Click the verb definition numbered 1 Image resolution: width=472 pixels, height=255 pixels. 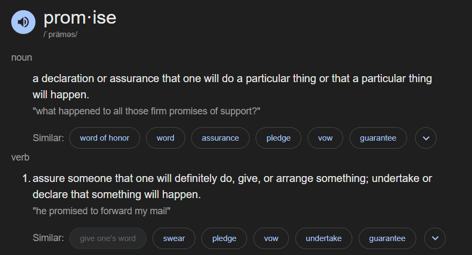(x=232, y=186)
